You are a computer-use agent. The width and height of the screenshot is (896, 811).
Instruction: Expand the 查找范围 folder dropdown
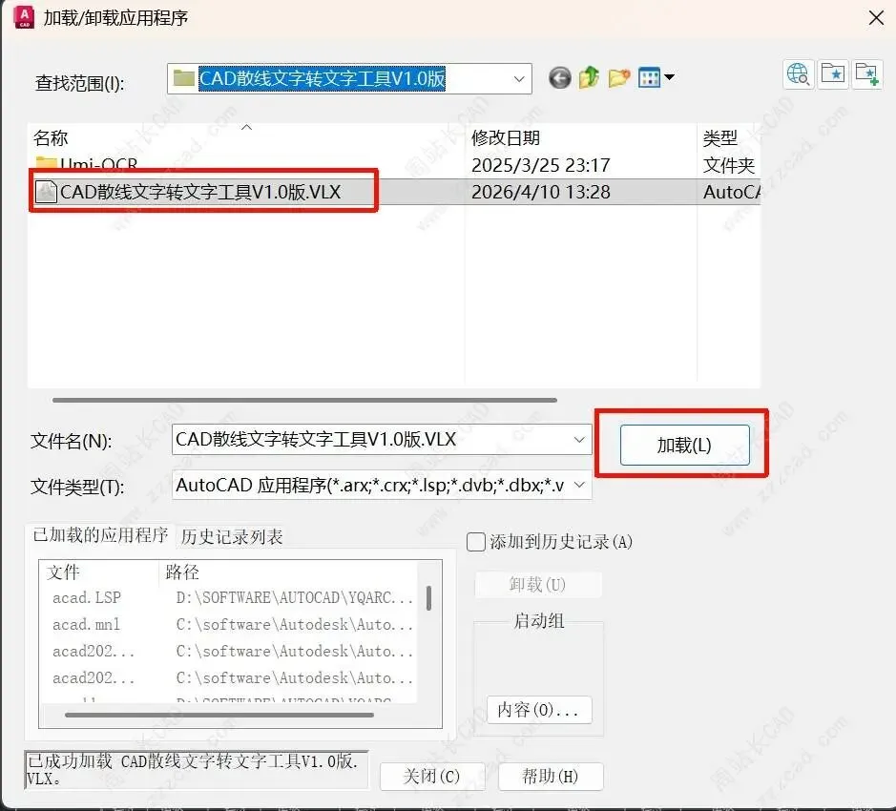[x=519, y=79]
